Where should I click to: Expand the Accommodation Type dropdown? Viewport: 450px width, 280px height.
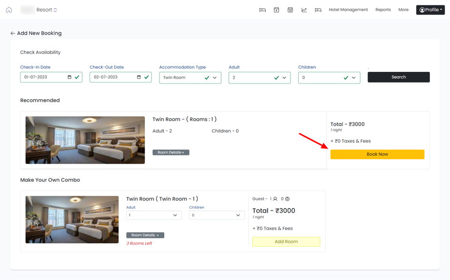(x=215, y=78)
